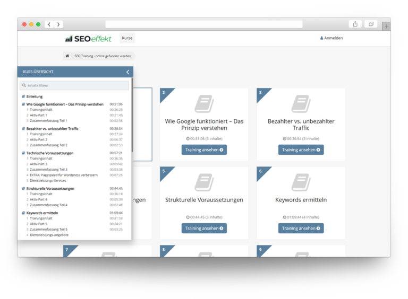Open Aktiv-Part 5 lesson
Viewport: 408px width, 299px height.
[38, 224]
